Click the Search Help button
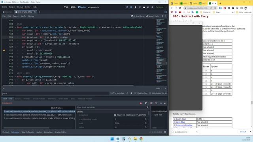 point(152,16)
